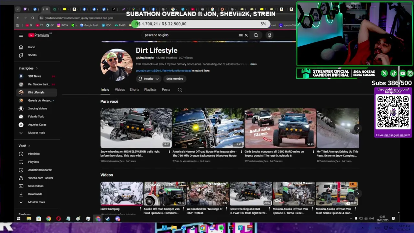This screenshot has height=233, width=414.
Task: Click the Dirt Lifestyle channel avatar
Action: click(x=116, y=65)
